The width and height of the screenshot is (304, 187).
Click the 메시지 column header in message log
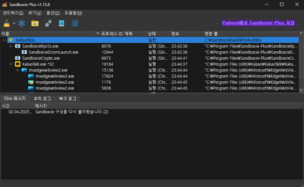[x=168, y=106]
